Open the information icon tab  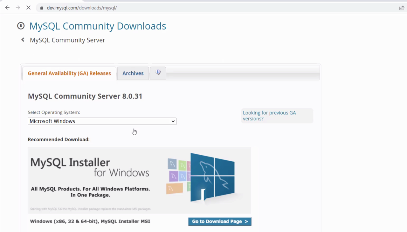(x=158, y=73)
